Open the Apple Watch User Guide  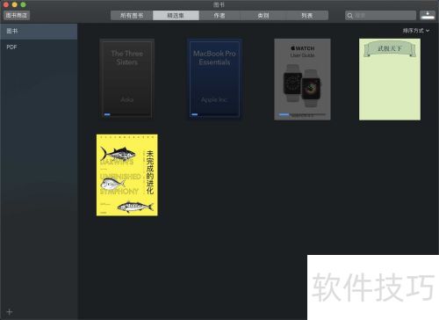(302, 79)
